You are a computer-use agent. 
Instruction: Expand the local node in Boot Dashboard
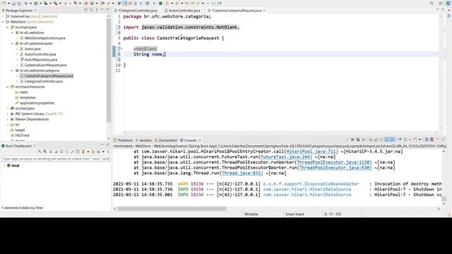[4, 166]
